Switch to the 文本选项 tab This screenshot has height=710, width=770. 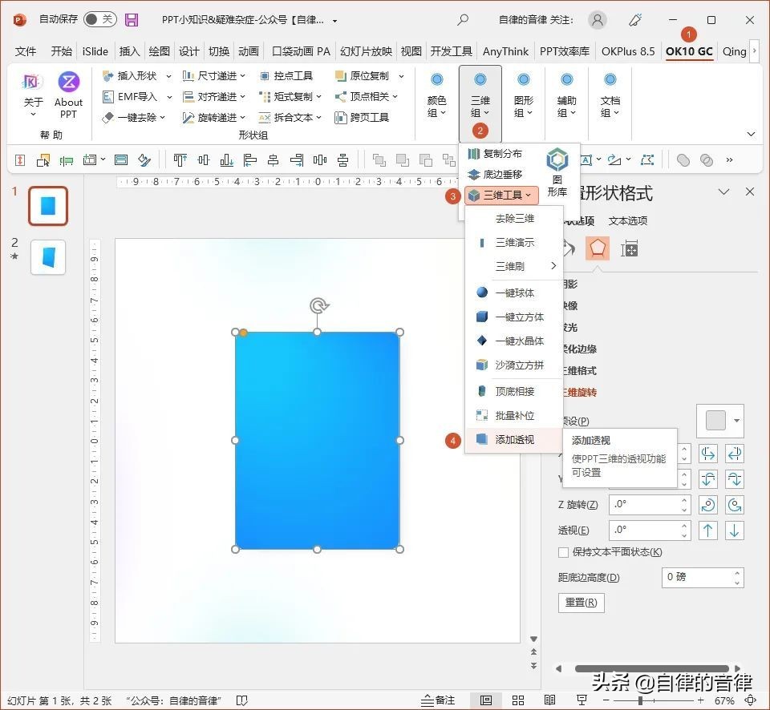click(626, 220)
